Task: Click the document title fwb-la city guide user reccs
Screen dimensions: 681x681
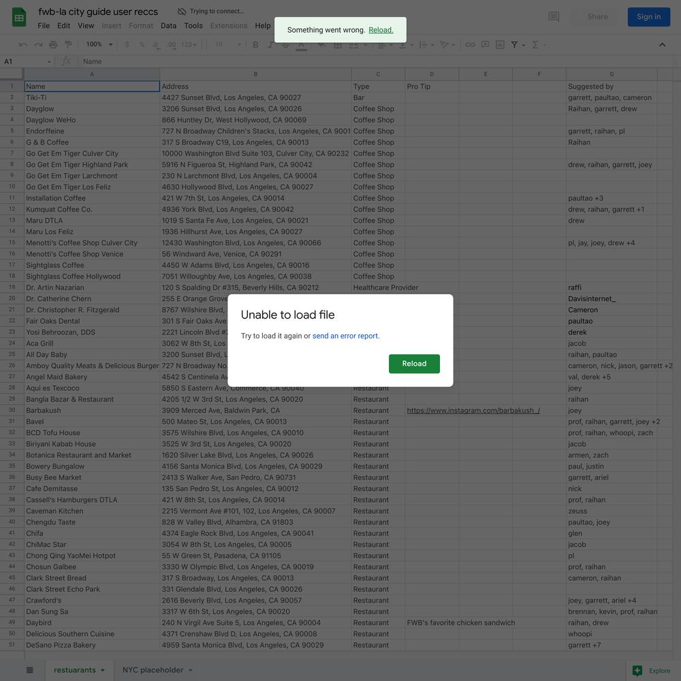Action: click(98, 12)
